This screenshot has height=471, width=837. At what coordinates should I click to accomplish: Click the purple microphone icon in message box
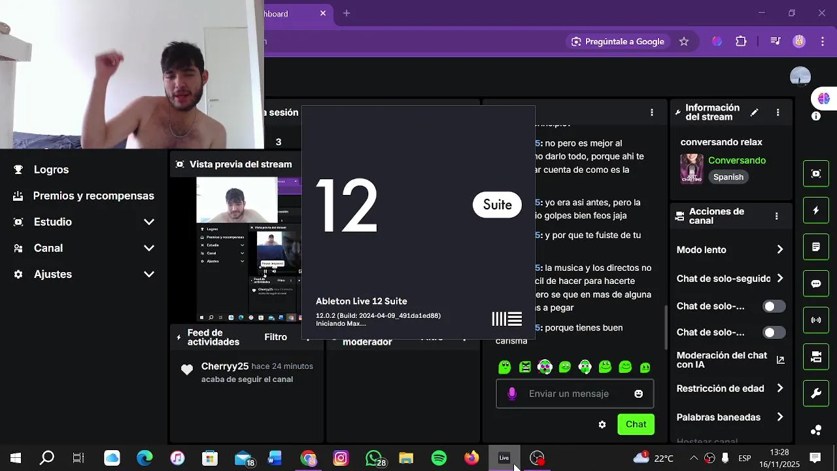(512, 394)
